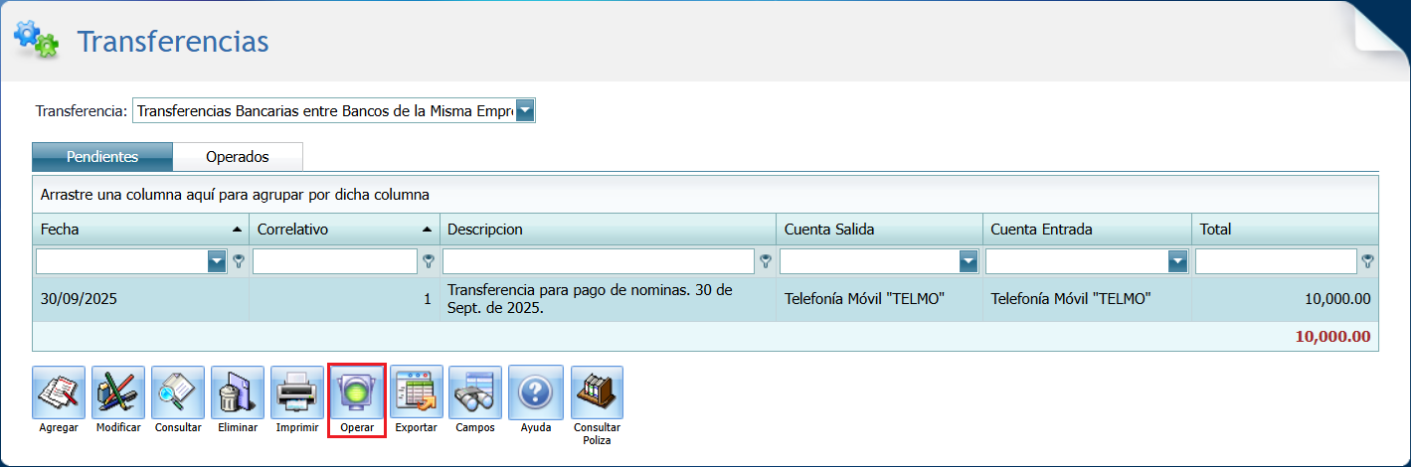Click the gears icon next to Transferencias title

tap(36, 39)
